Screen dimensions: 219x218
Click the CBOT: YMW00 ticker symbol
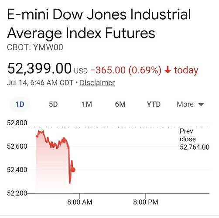tap(35, 48)
